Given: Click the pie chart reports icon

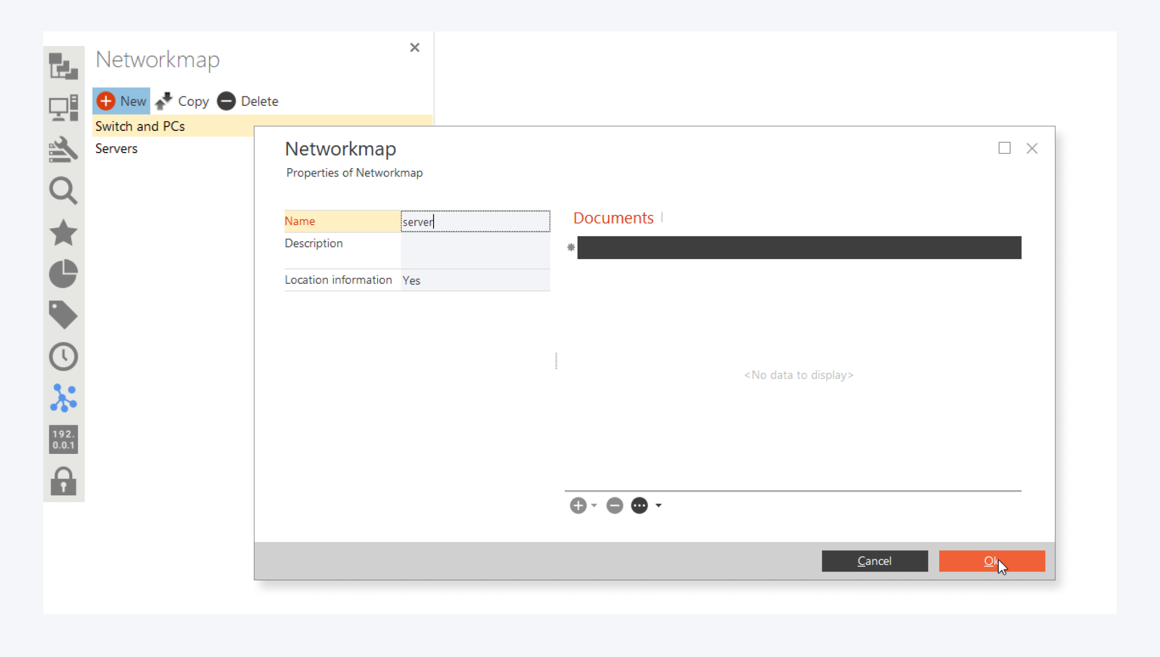Looking at the screenshot, I should point(63,273).
